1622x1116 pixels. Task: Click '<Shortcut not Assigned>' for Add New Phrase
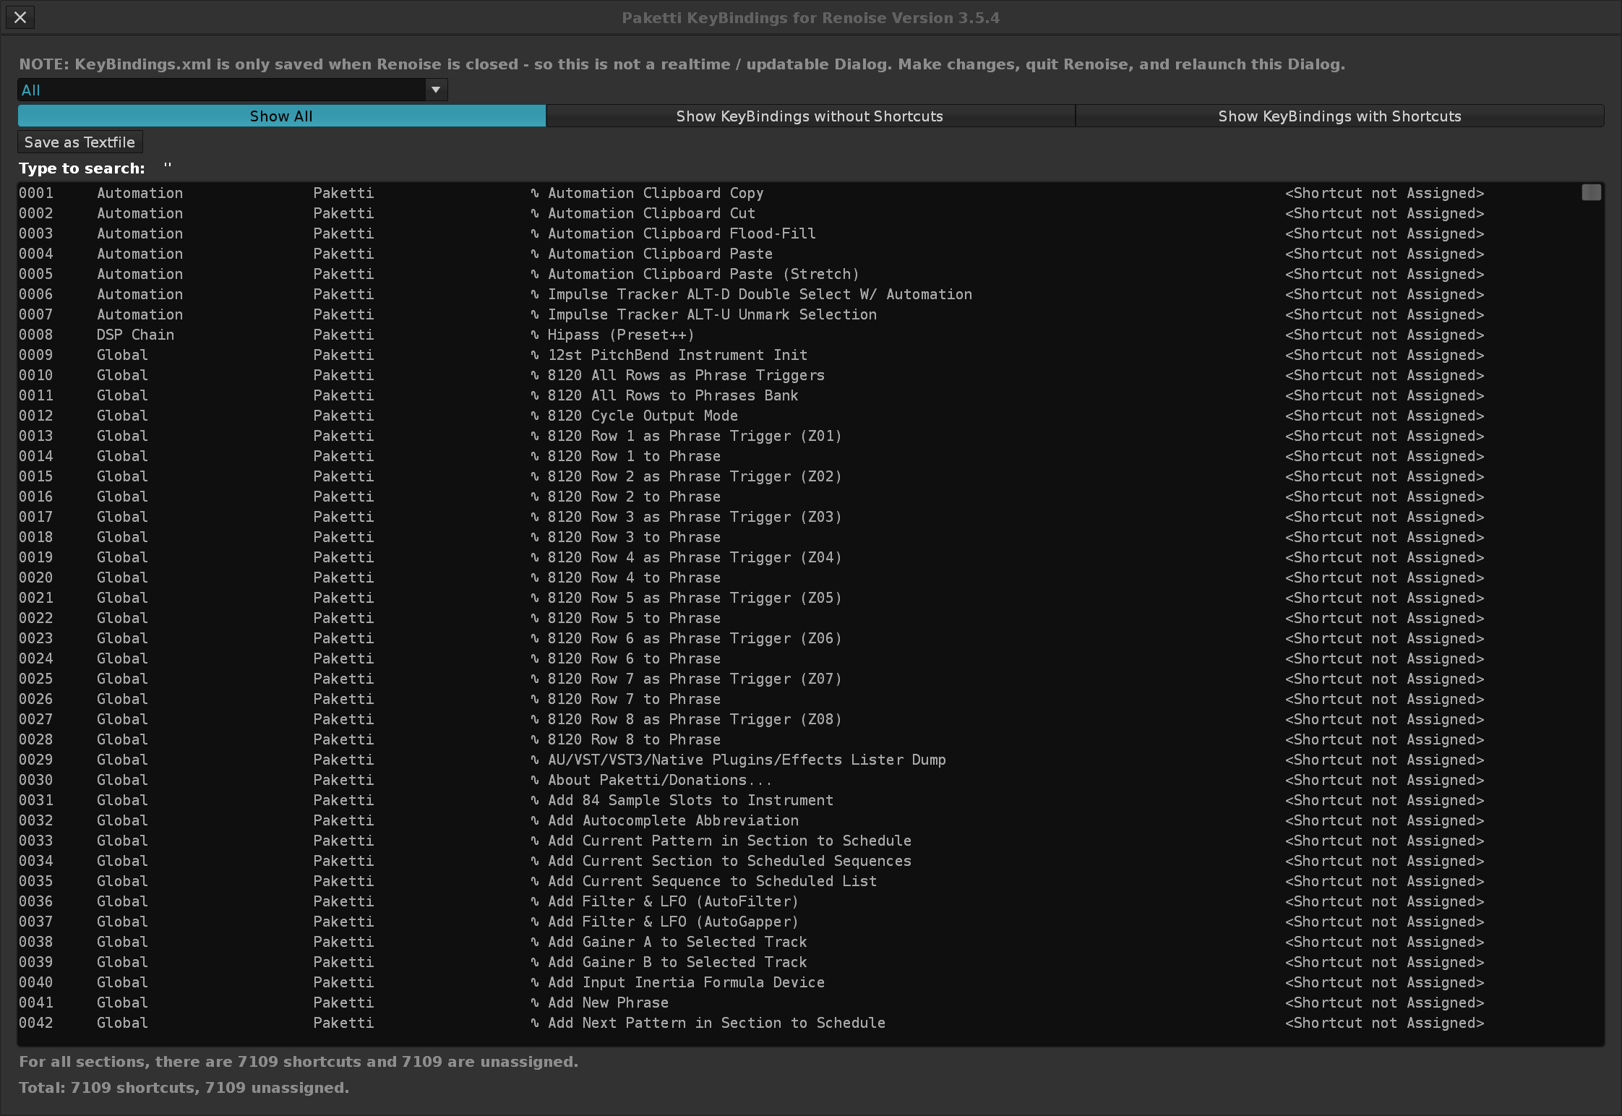1384,1003
